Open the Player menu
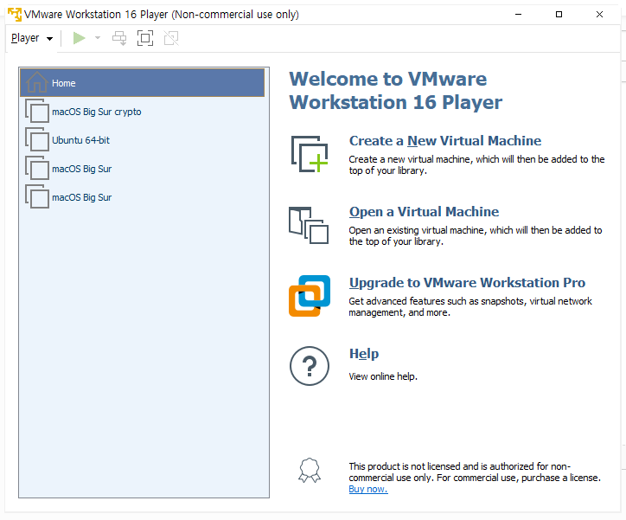 click(31, 38)
